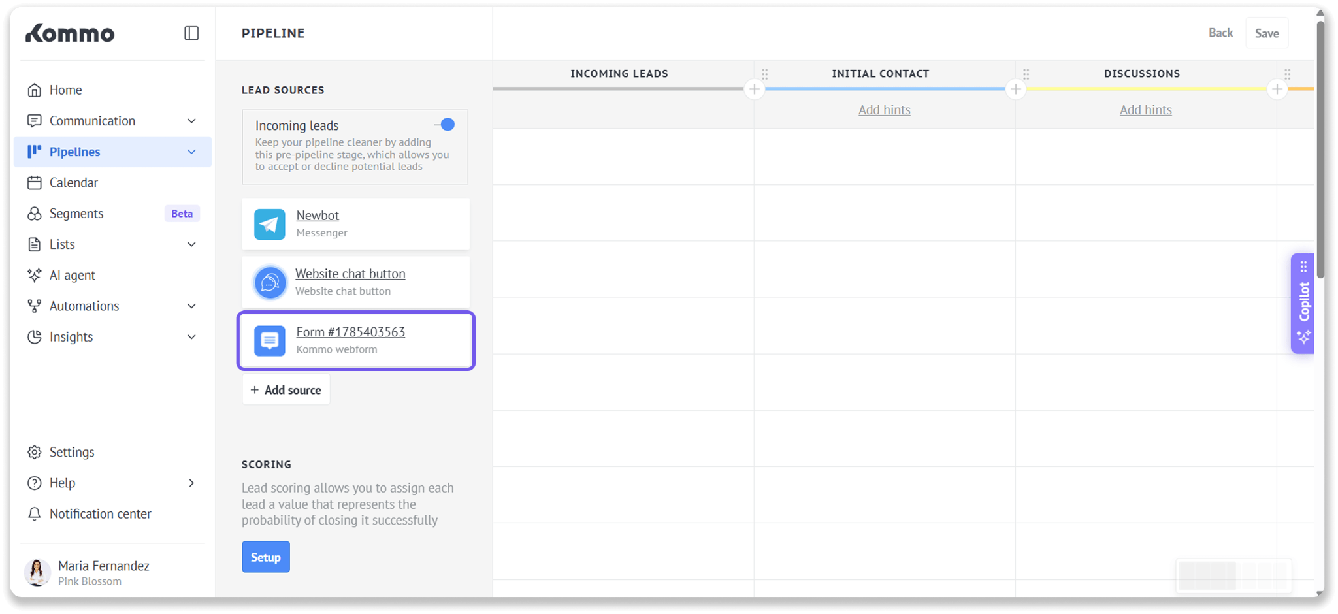Add stage after Incoming Leads plus icon
This screenshot has width=1338, height=614.
(x=755, y=89)
